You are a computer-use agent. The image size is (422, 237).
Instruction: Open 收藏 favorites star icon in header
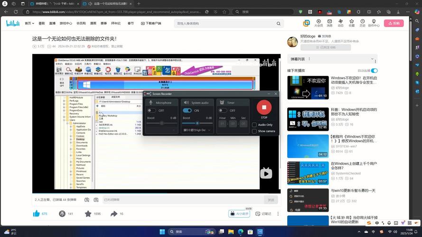[351, 23]
